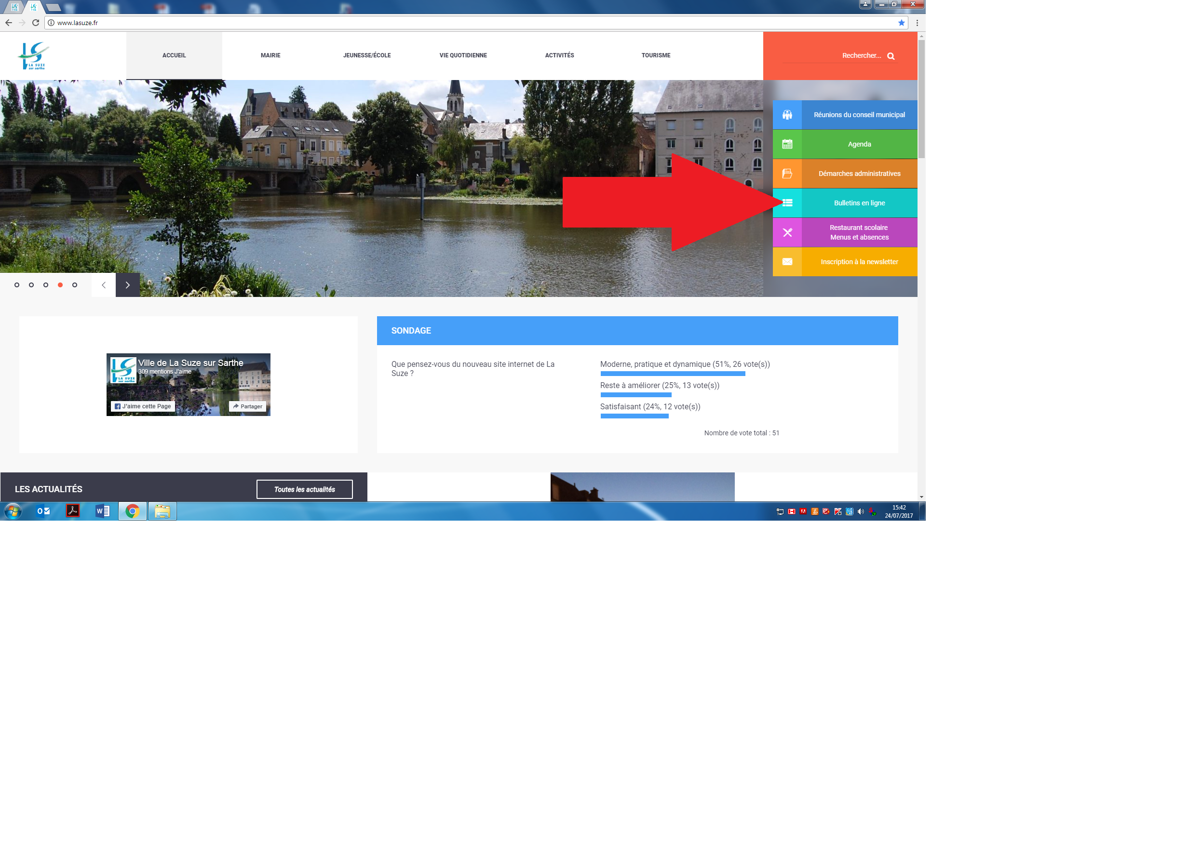The width and height of the screenshot is (1188, 860).
Task: Click the Restaurant scolaire utensils icon
Action: point(787,232)
